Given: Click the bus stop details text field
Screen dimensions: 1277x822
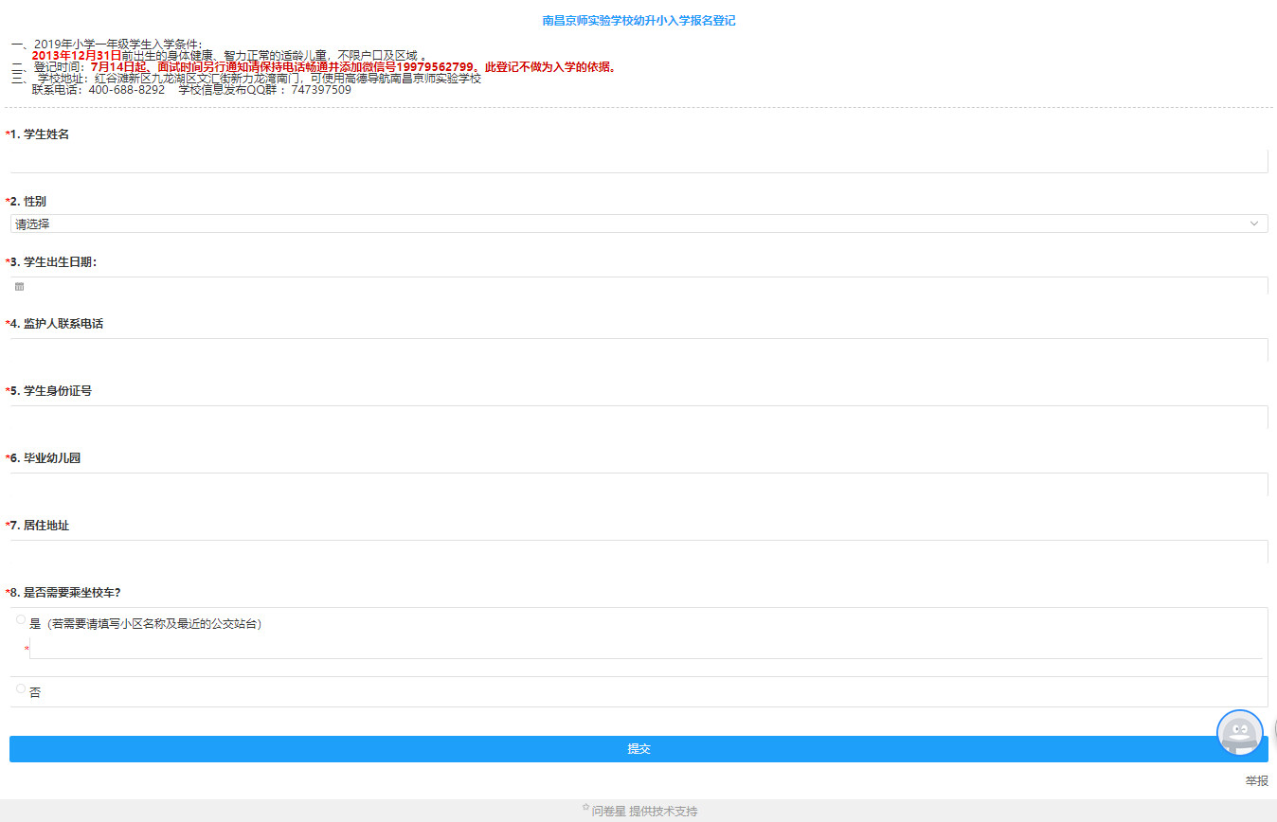Looking at the screenshot, I should coord(646,648).
